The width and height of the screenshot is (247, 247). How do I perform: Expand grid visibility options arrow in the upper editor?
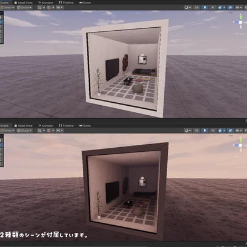tap(44, 8)
